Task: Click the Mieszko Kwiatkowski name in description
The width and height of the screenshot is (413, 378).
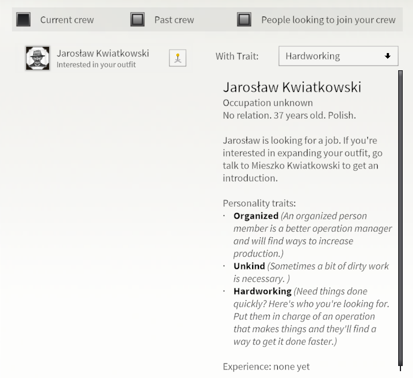Action: click(x=295, y=166)
